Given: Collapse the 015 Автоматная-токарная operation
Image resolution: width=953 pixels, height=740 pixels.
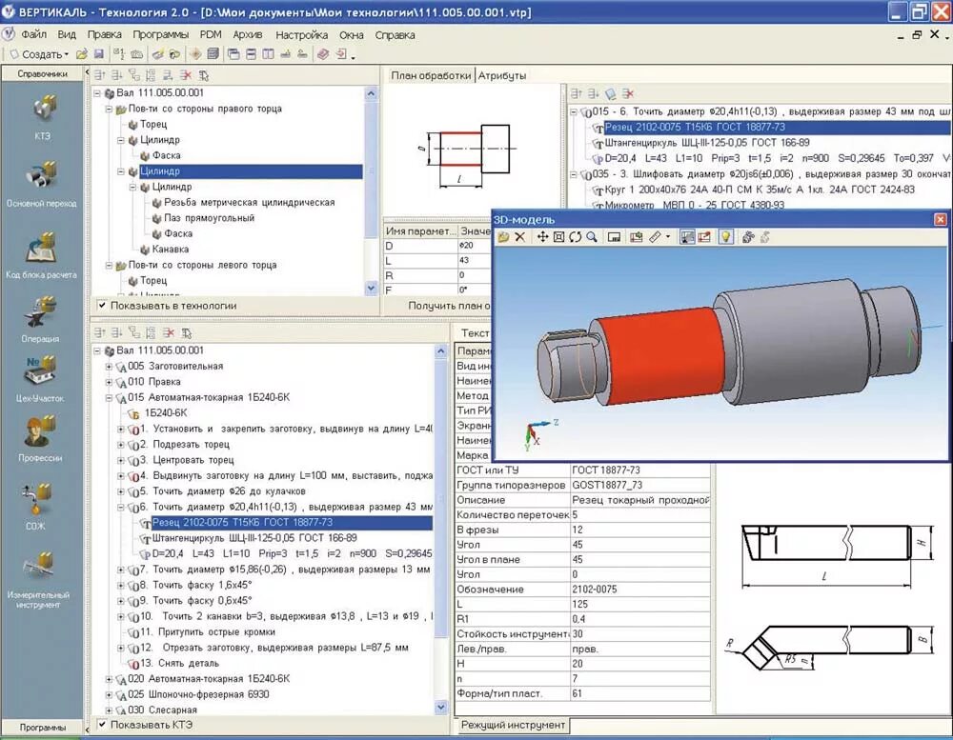Looking at the screenshot, I should click(109, 398).
